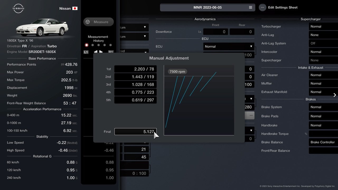Open the Handbrake Normal dropdown
This screenshot has width=338, height=190.
tap(323, 125)
